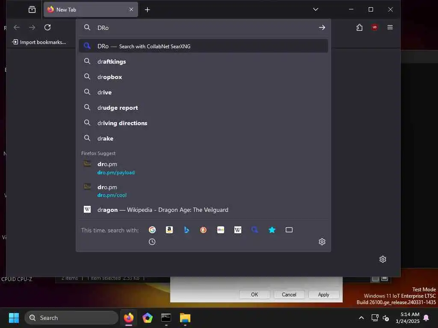Search with CollabNet SearXNG icon

tap(255, 230)
